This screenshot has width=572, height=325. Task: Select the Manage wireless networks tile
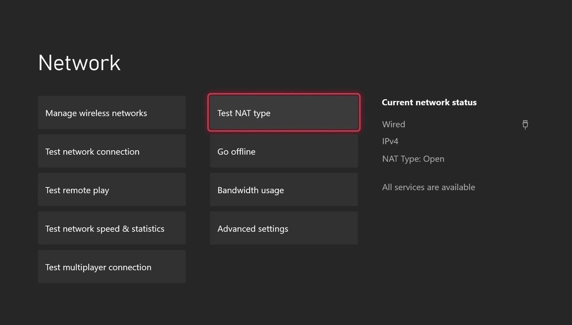(112, 113)
